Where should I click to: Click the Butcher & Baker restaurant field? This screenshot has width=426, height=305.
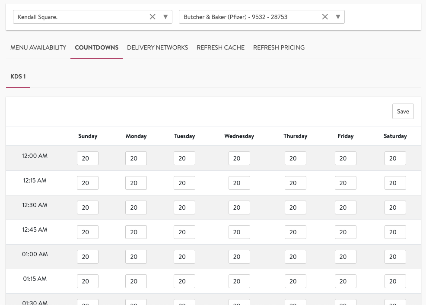pyautogui.click(x=251, y=17)
